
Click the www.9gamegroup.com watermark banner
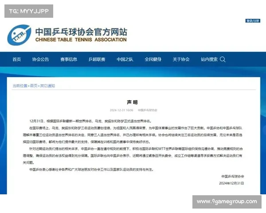[227, 202]
